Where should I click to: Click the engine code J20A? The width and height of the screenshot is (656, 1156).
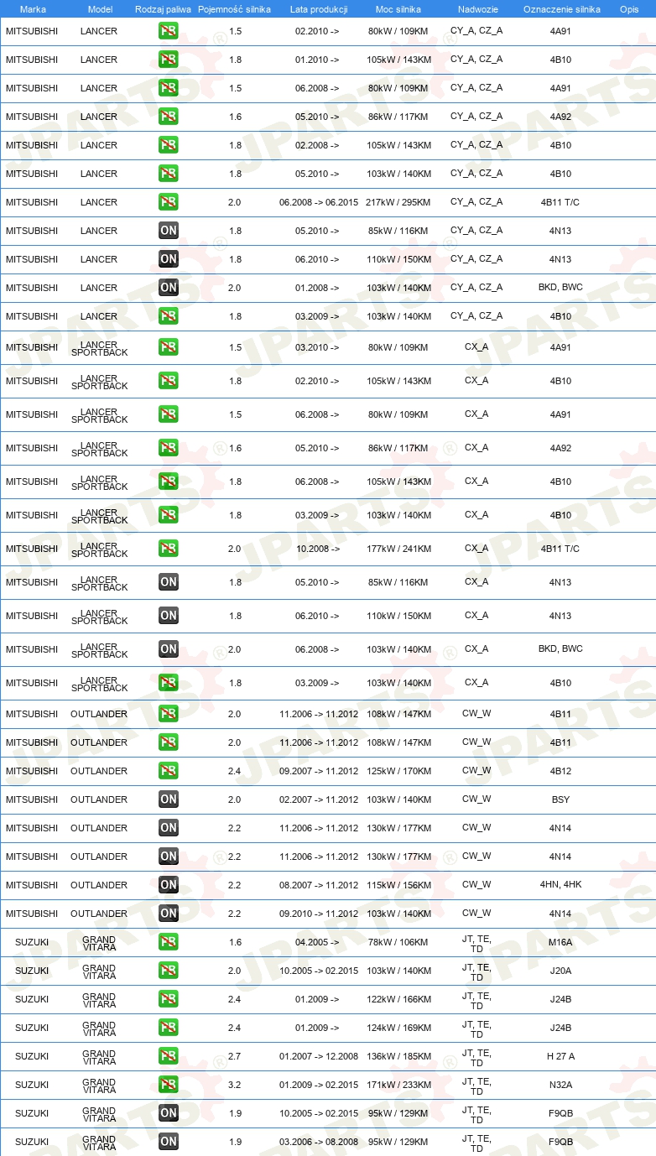560,971
